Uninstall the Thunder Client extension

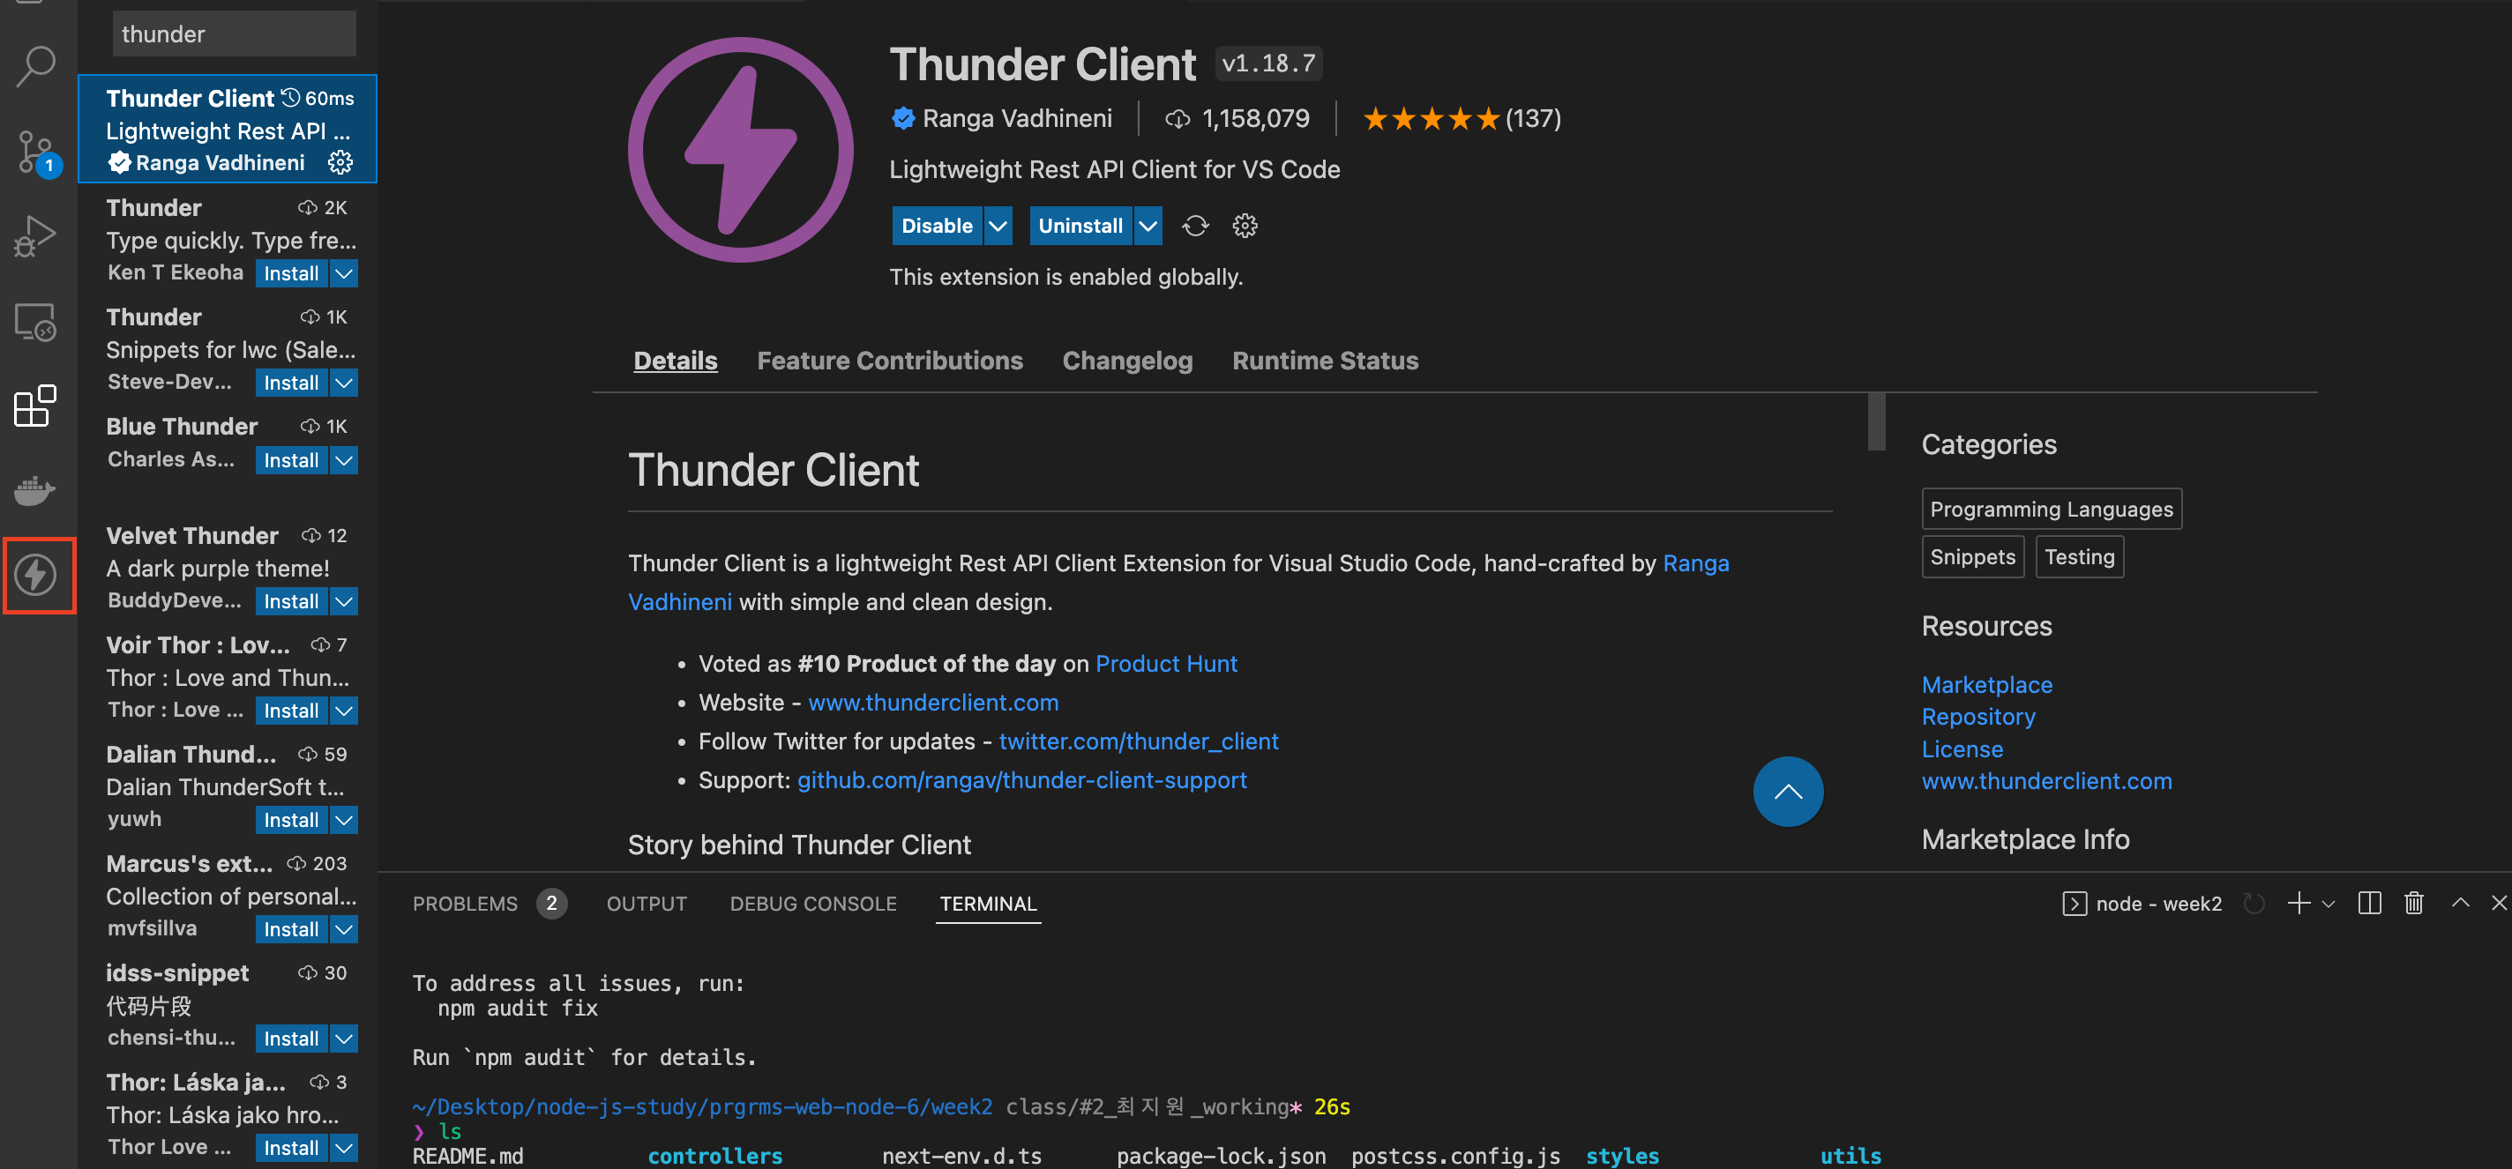(1080, 227)
